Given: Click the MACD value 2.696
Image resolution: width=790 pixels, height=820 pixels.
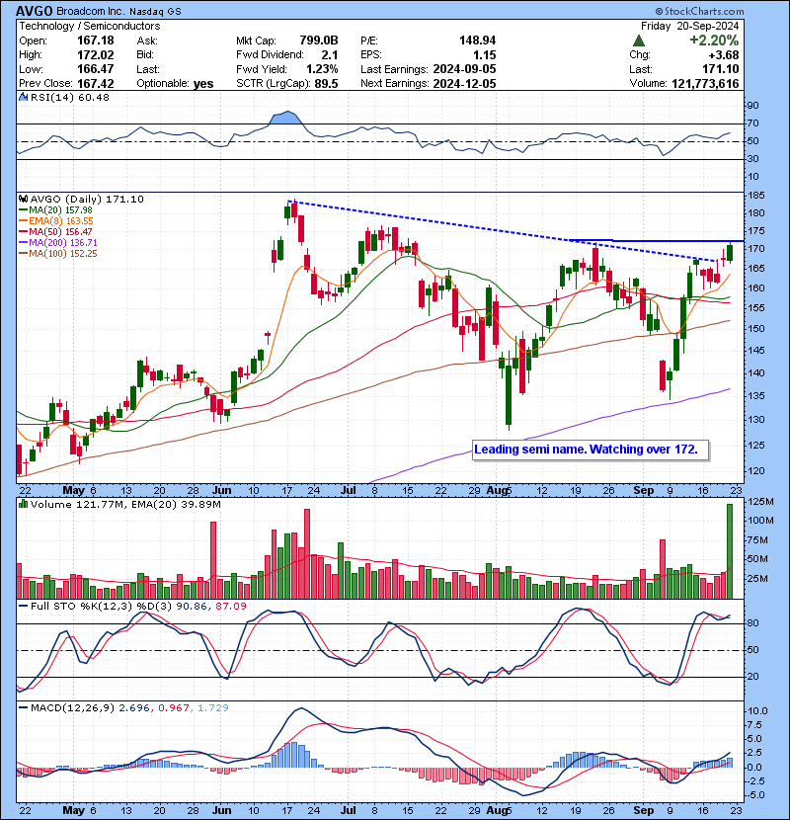Looking at the screenshot, I should tap(134, 708).
